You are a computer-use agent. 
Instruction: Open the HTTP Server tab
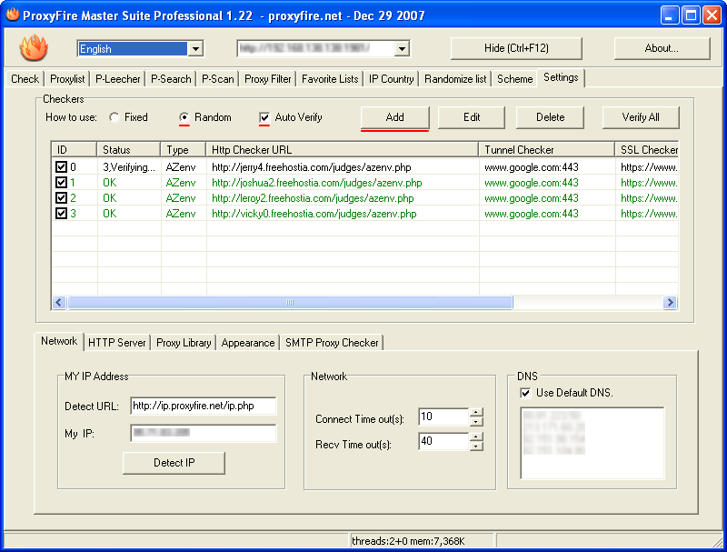click(x=117, y=343)
